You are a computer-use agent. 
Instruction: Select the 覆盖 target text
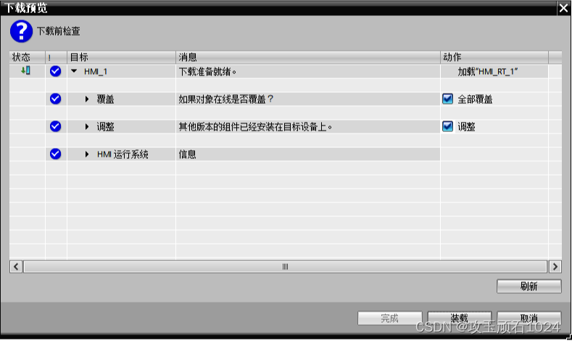point(105,99)
